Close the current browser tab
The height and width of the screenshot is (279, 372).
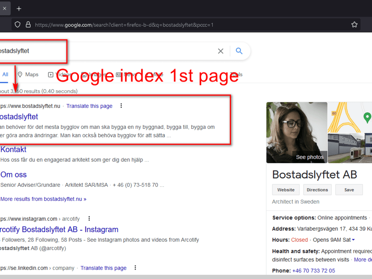pyautogui.click(x=4, y=9)
